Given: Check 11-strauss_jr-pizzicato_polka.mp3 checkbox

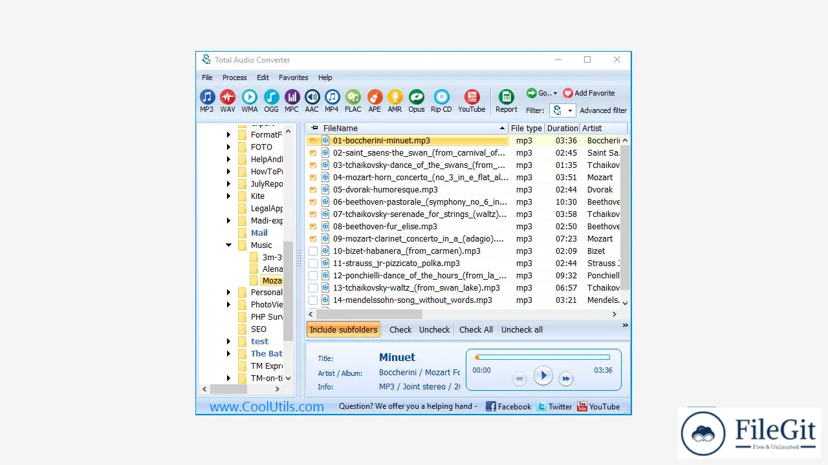Looking at the screenshot, I should tap(313, 263).
